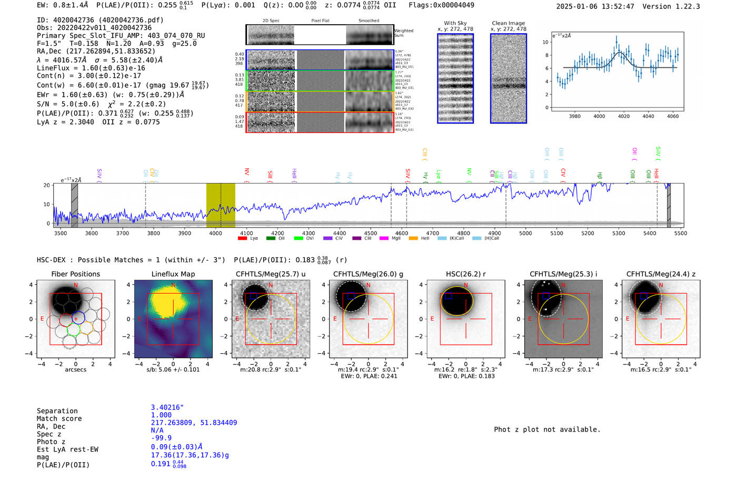The height and width of the screenshot is (501, 737).
Task: Click the Smoothed column header
Action: coord(368,21)
